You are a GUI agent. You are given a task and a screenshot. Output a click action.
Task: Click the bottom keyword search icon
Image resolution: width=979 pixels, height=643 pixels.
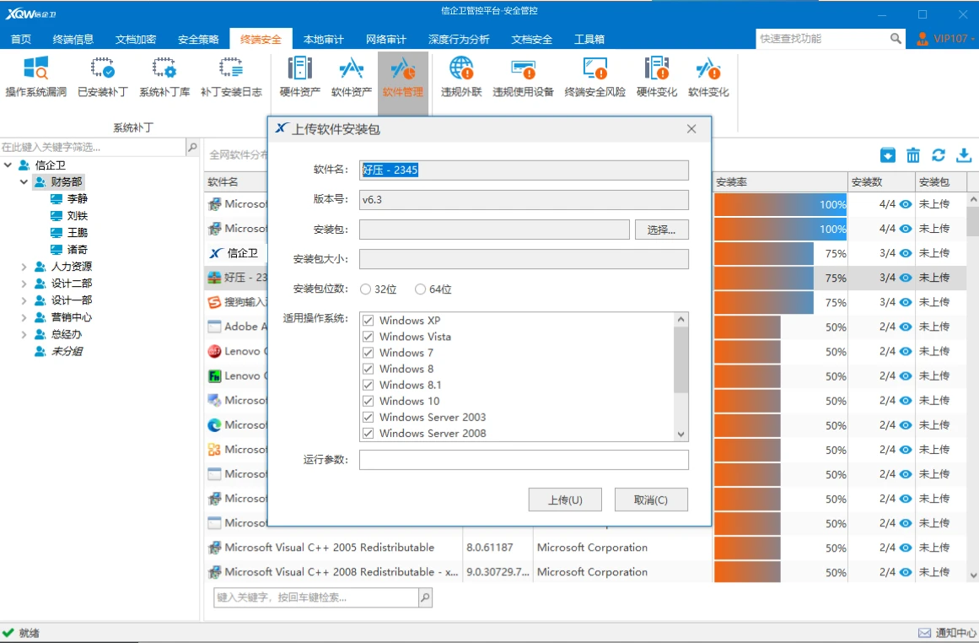[x=425, y=597]
